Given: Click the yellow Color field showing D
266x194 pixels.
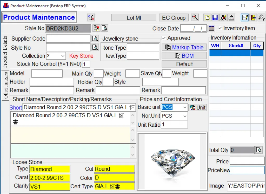Looking at the screenshot, I should pos(114,178).
